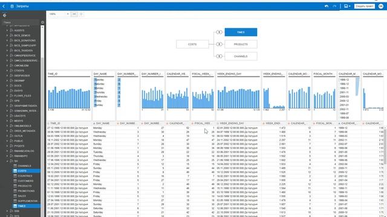Select the TIMES node in diagram

241,32
